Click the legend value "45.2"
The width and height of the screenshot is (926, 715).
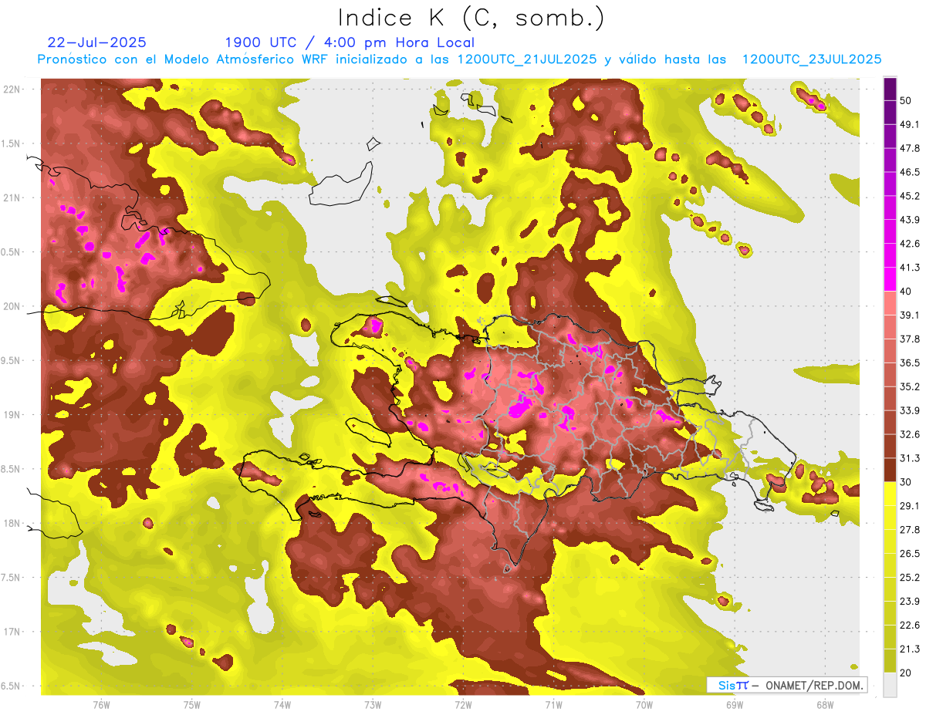(910, 196)
